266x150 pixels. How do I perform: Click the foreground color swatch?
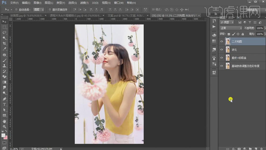click(3, 135)
